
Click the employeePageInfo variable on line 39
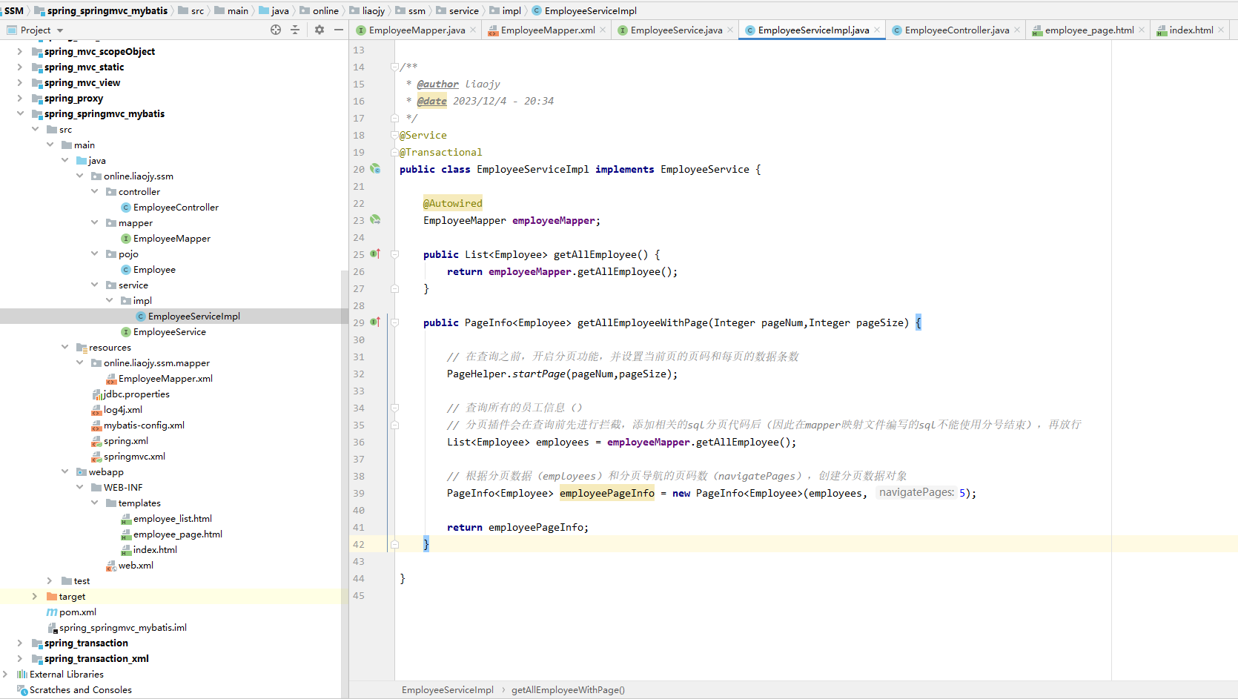(606, 493)
